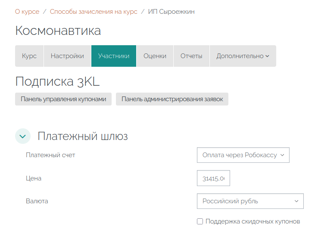318x233 pixels.
Task: Expand the Дополнительно menu
Action: [243, 56]
